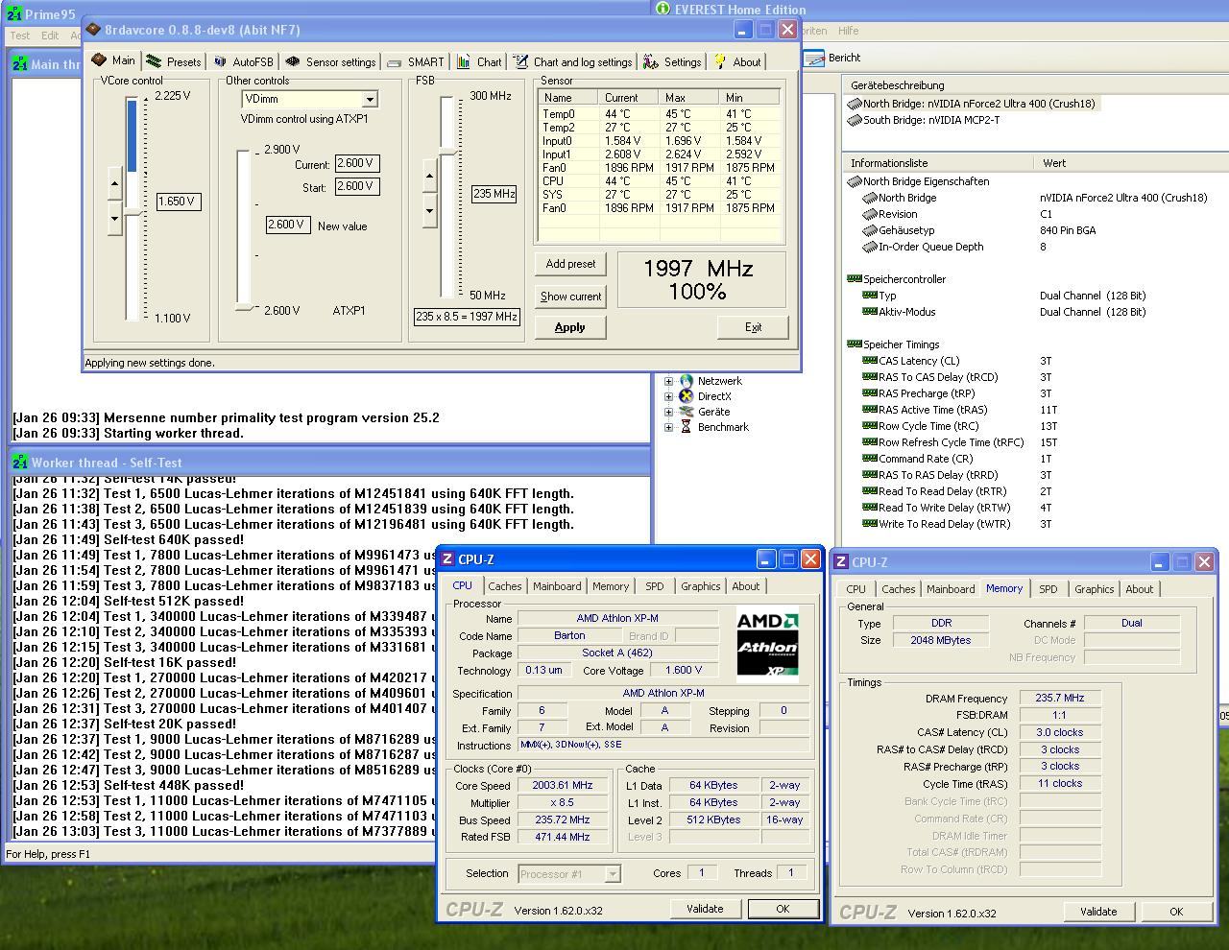Select the Temp0 sensor row

point(659,114)
